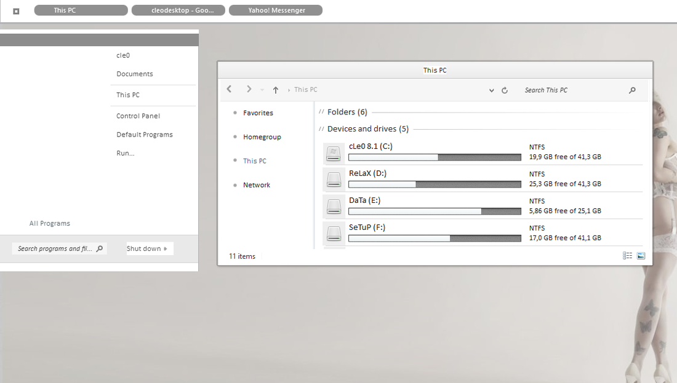Image resolution: width=677 pixels, height=383 pixels.
Task: Go back in Explorer navigation
Action: (230, 89)
